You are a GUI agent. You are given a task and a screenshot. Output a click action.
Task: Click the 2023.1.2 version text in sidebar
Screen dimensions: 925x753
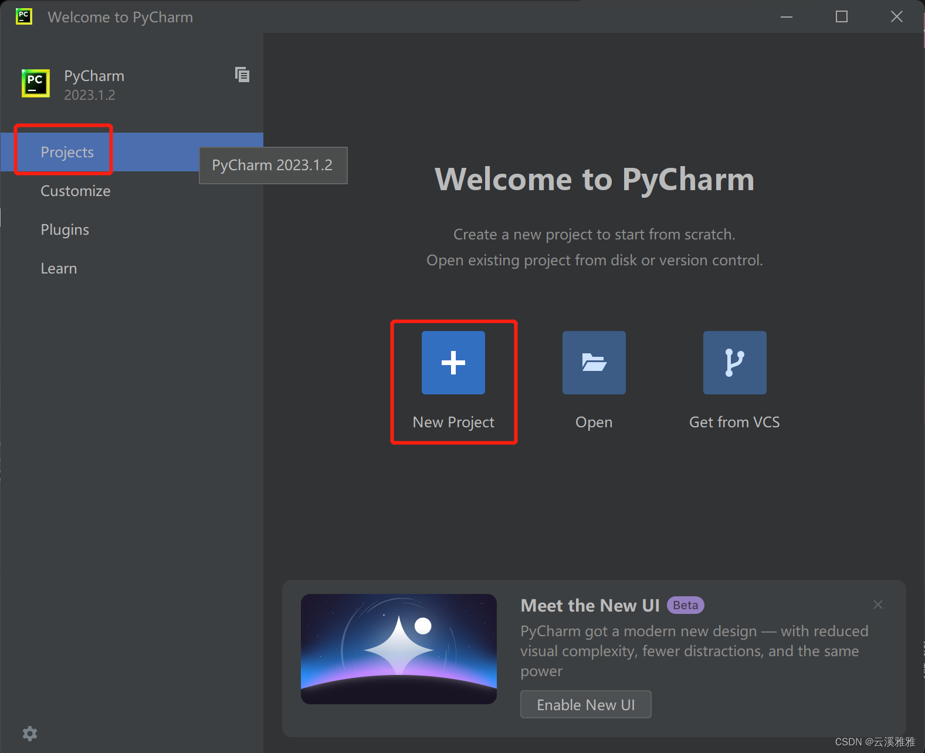pos(90,95)
